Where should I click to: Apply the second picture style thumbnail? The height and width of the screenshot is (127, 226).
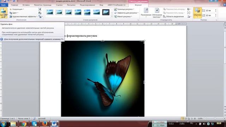pyautogui.click(x=59, y=12)
